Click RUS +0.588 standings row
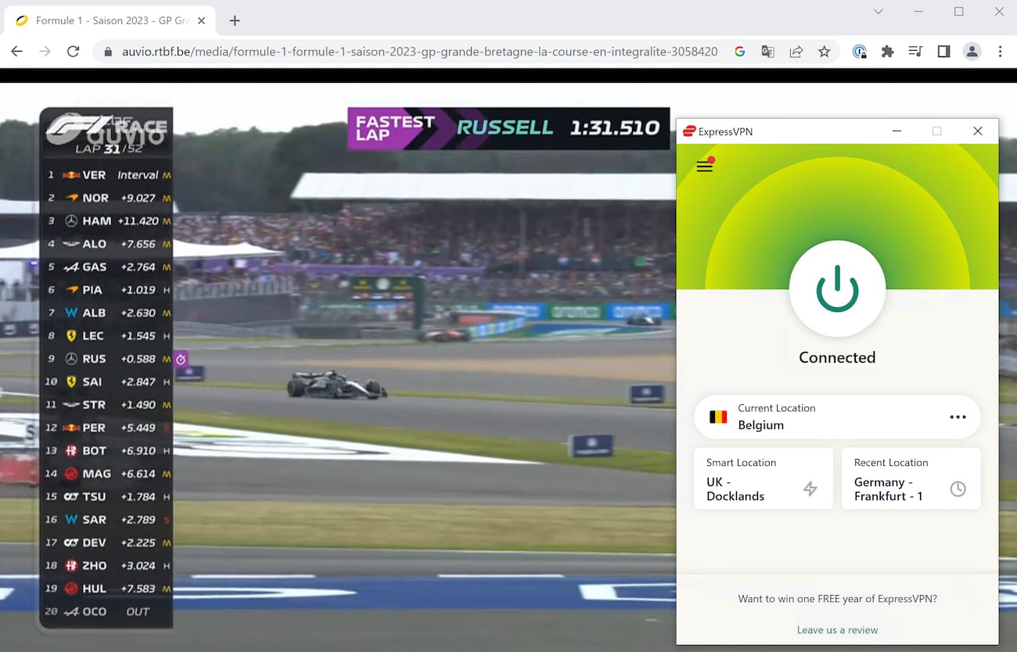Image resolution: width=1017 pixels, height=652 pixels. (x=107, y=359)
